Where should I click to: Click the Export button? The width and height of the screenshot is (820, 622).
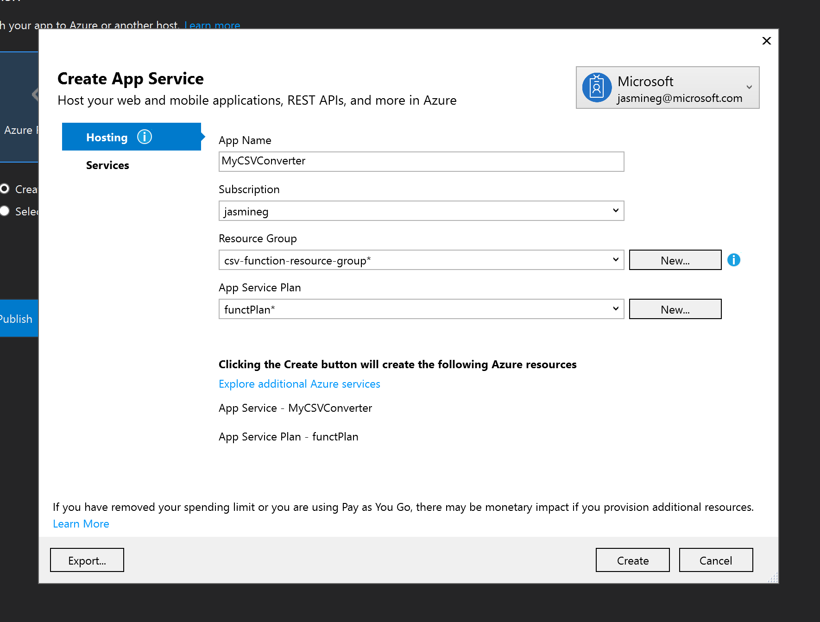click(87, 560)
